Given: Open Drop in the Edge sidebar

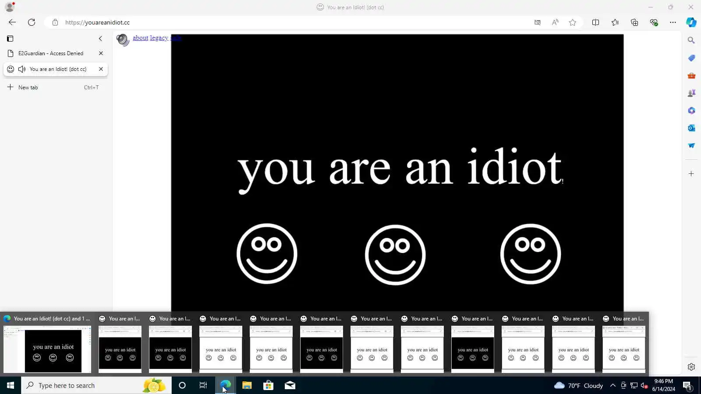Looking at the screenshot, I should (x=691, y=145).
